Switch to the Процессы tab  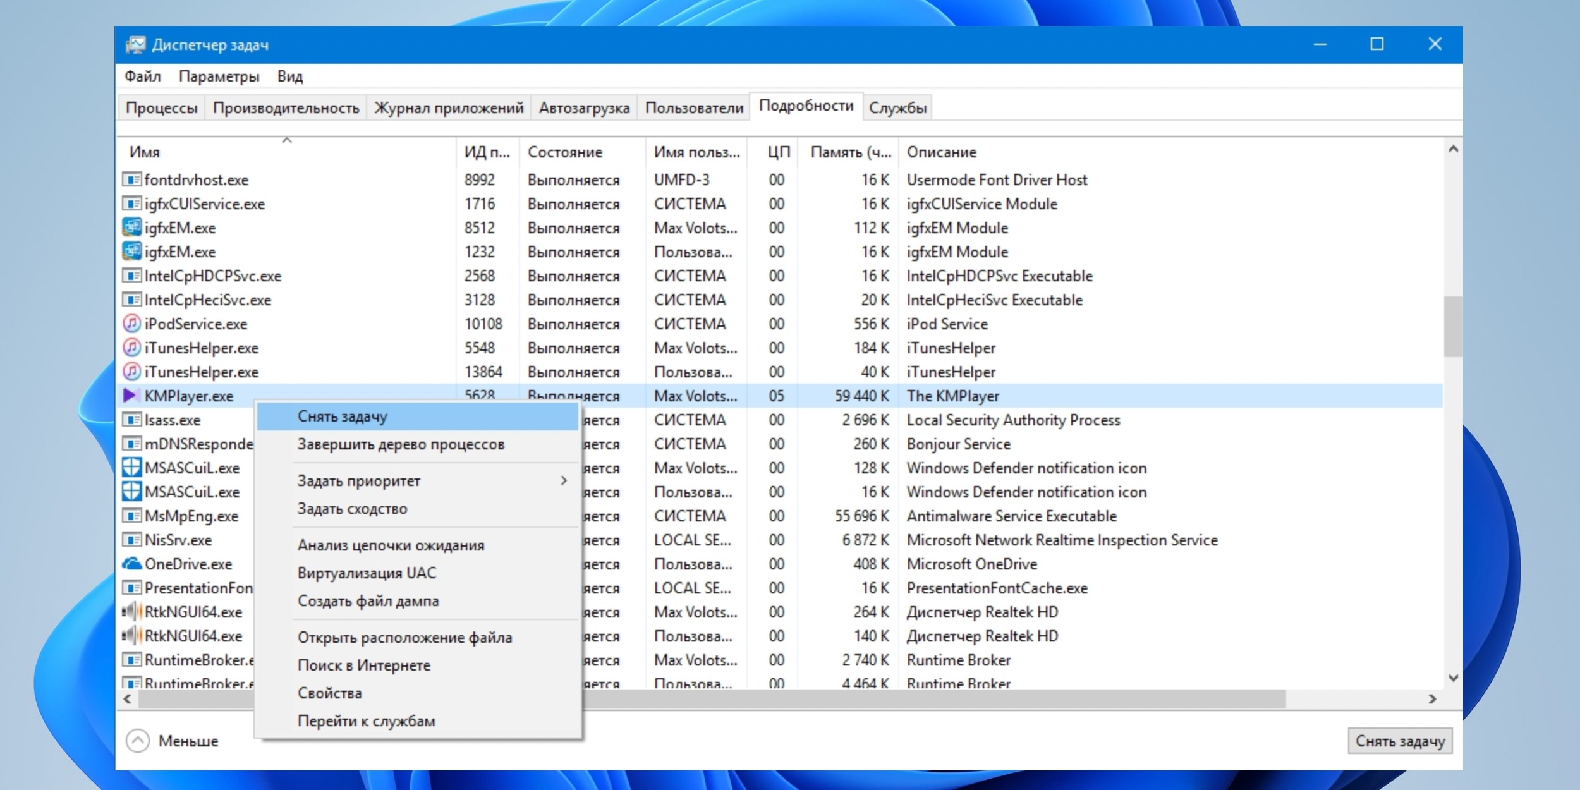tap(161, 108)
